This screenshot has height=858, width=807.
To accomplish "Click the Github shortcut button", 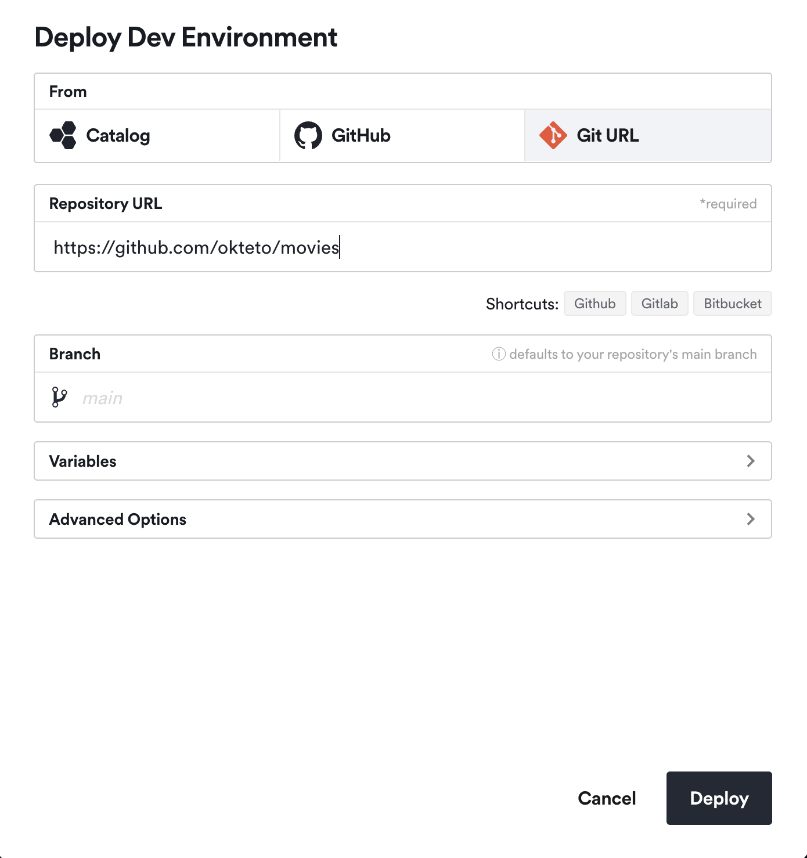I will (595, 303).
